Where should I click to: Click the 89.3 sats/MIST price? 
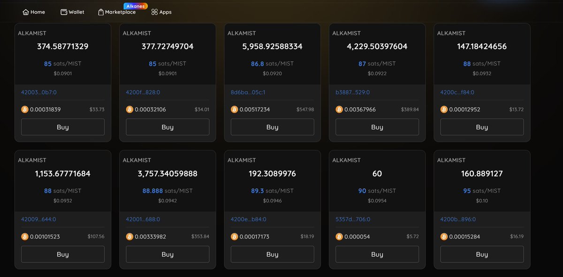[273, 191]
